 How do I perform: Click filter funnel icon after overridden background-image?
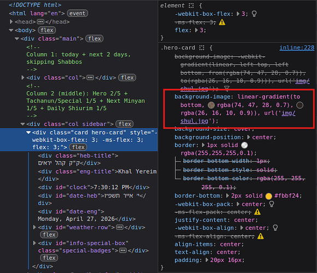click(227, 88)
